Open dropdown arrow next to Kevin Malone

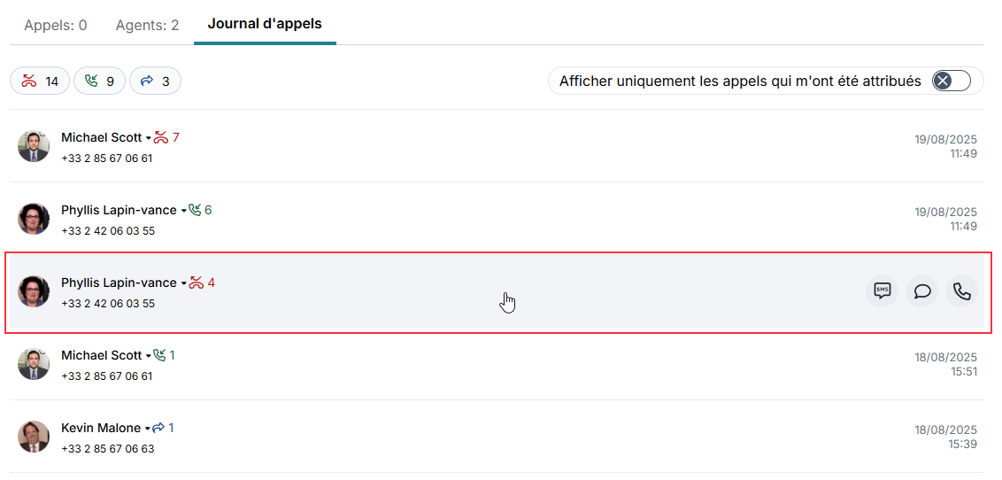(x=148, y=429)
